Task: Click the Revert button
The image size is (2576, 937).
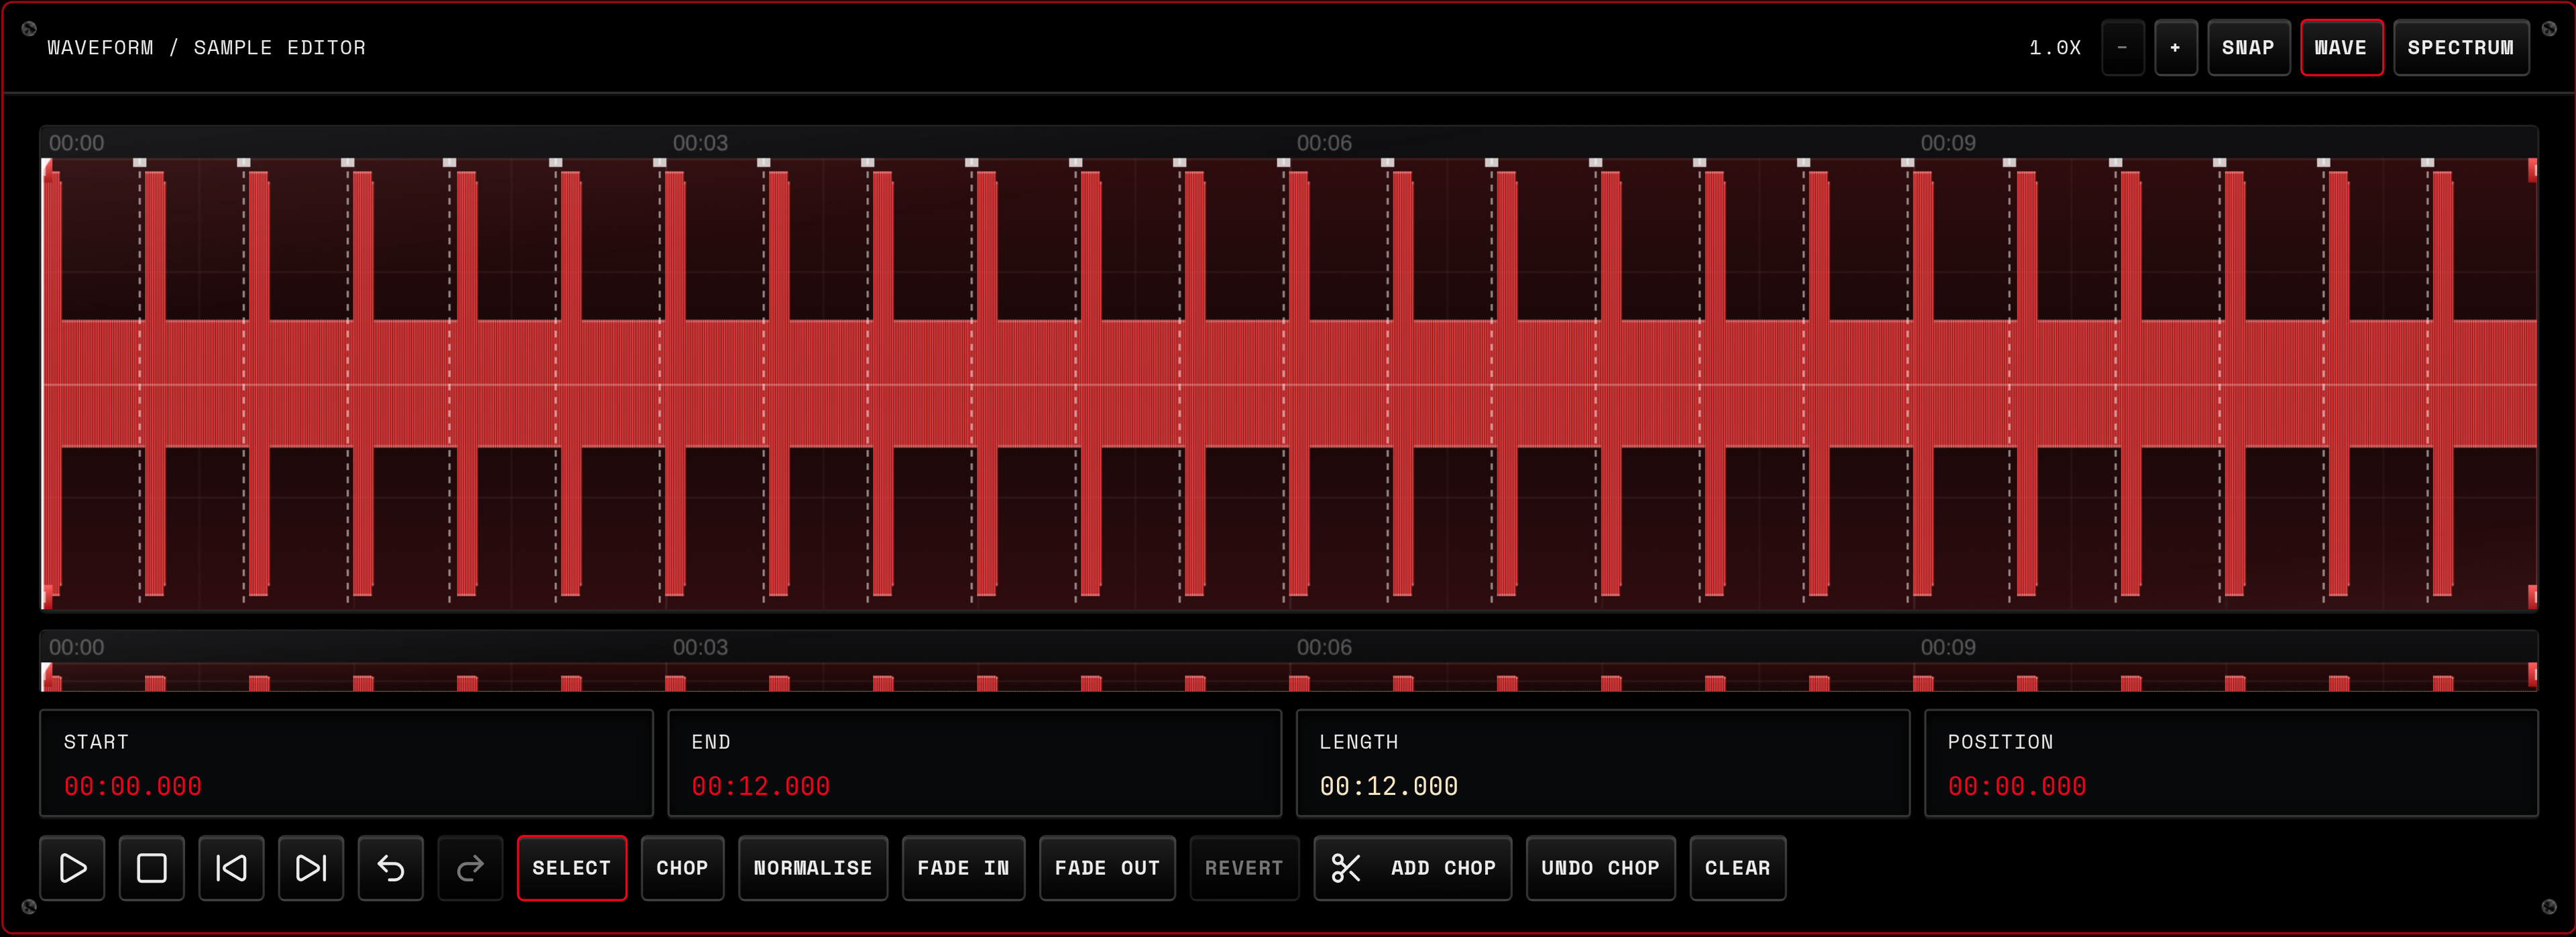Action: pyautogui.click(x=1244, y=868)
